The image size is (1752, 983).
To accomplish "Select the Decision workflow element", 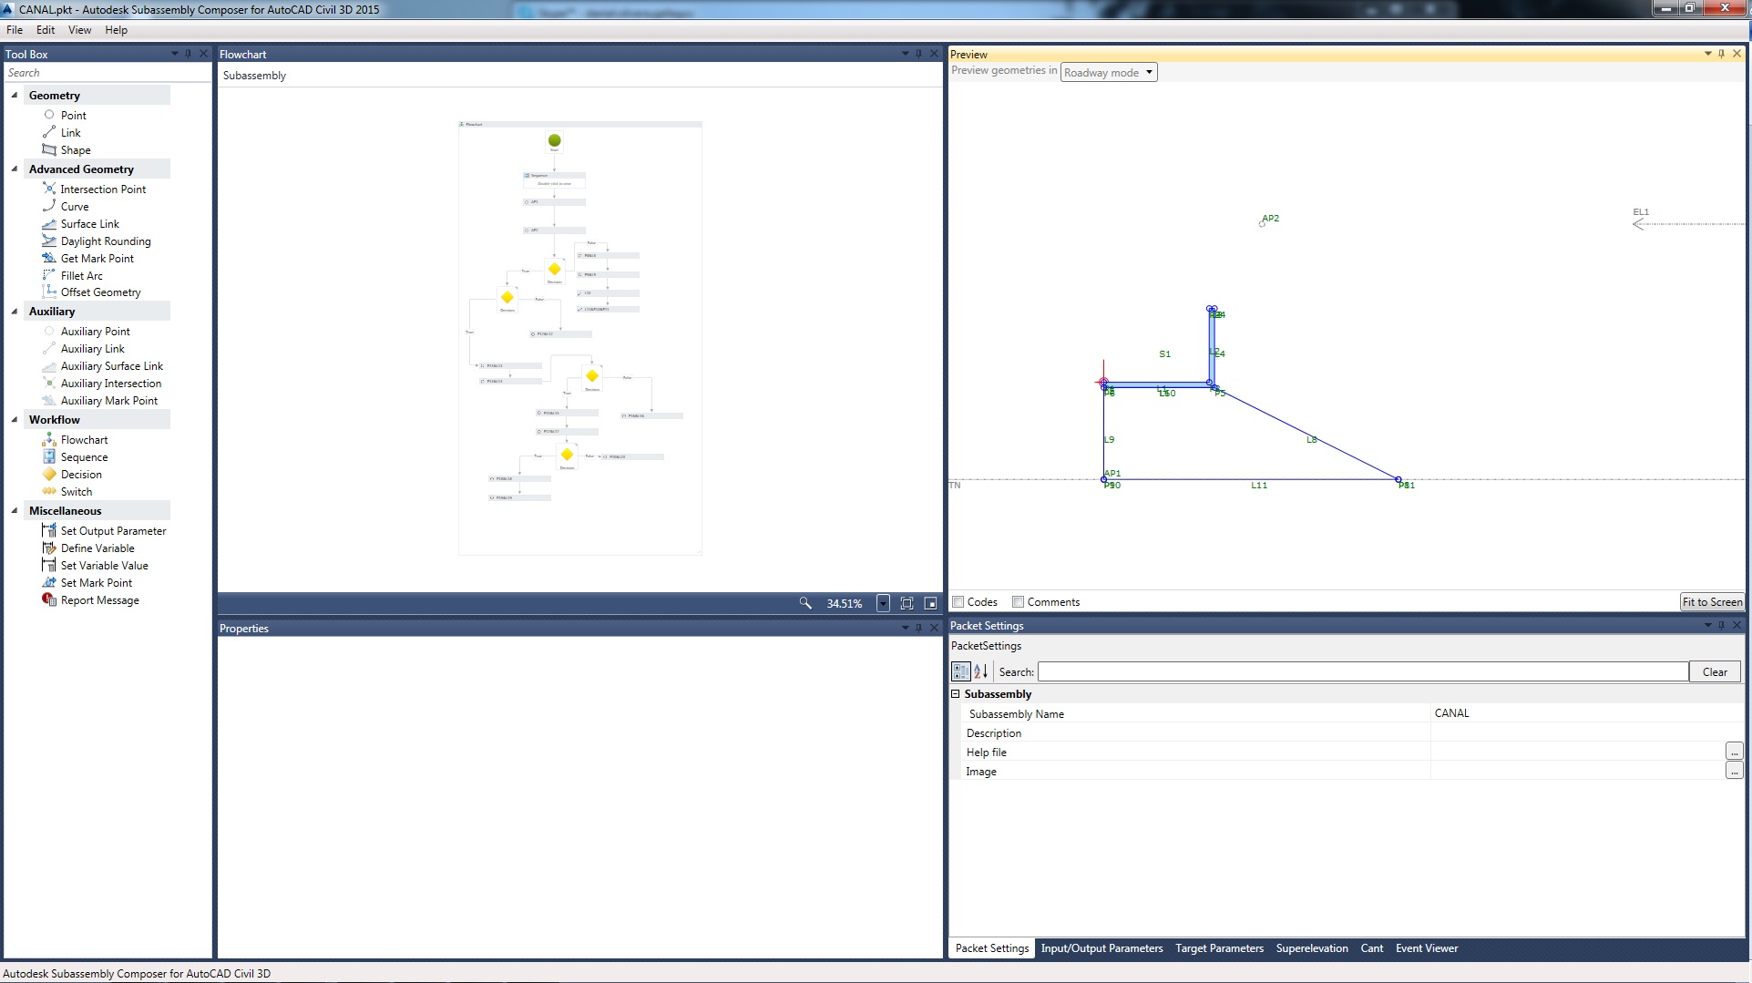I will pyautogui.click(x=79, y=474).
